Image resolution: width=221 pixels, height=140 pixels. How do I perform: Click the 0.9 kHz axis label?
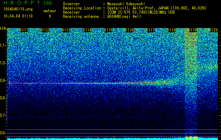tap(3, 80)
